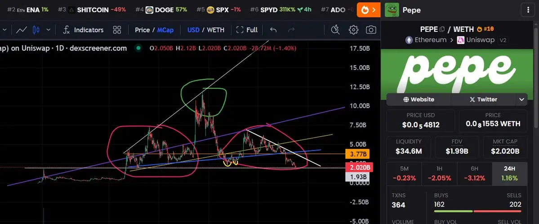Click the 17.50B price axis label
This screenshot has width=539, height=224.
point(360,49)
